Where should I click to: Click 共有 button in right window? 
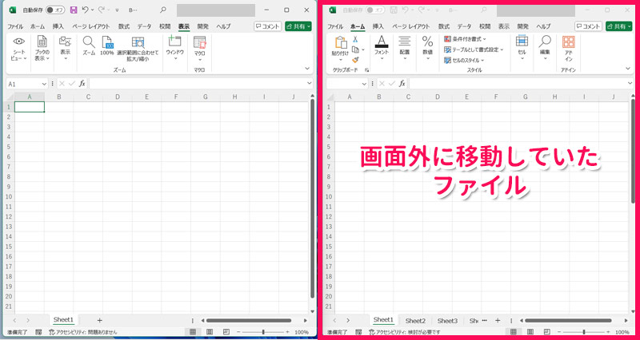(618, 26)
